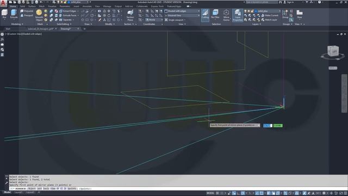This screenshot has width=348, height=196.
Task: Add a new drawing tab with plus
Action: coord(84,29)
